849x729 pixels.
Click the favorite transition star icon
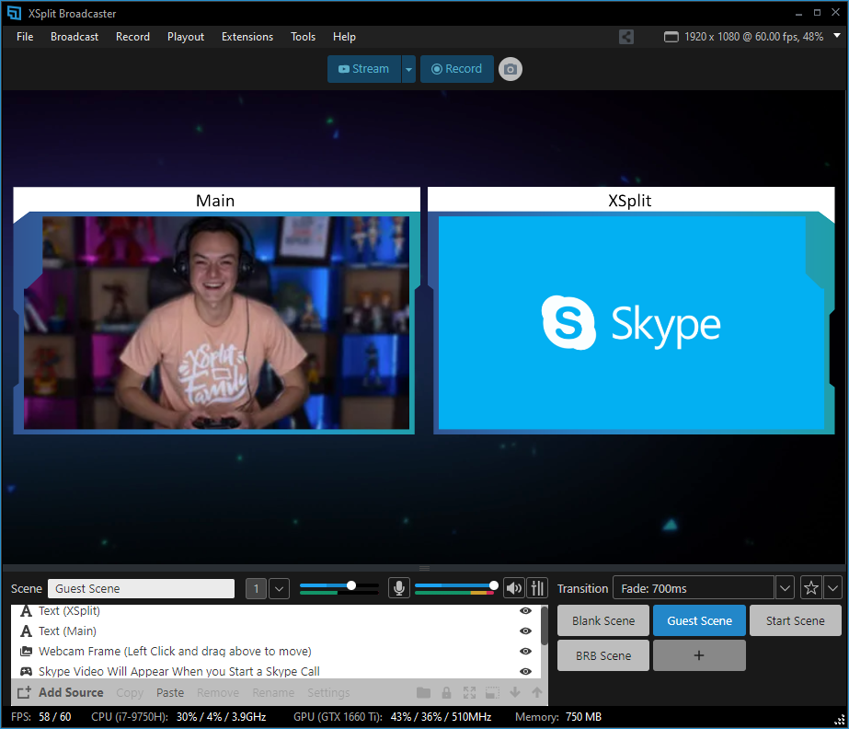point(810,588)
